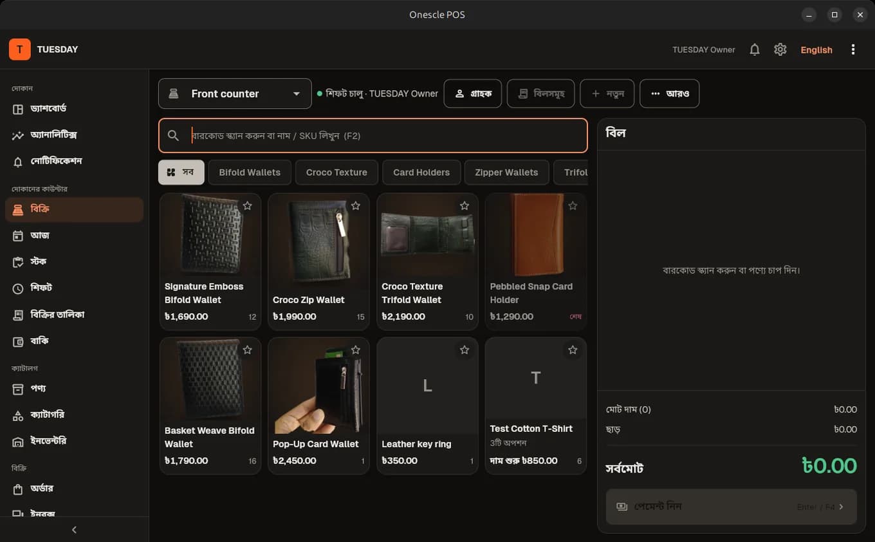Viewport: 875px width, 542px height.
Task: Open বিক্রির তালিকা in the sidebar
Action: pyautogui.click(x=74, y=315)
